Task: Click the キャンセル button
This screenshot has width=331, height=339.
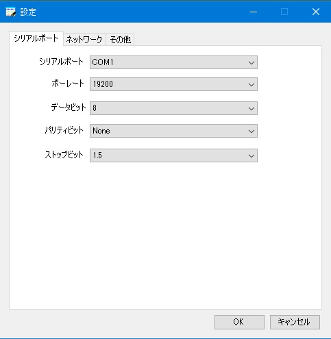Action: (295, 322)
